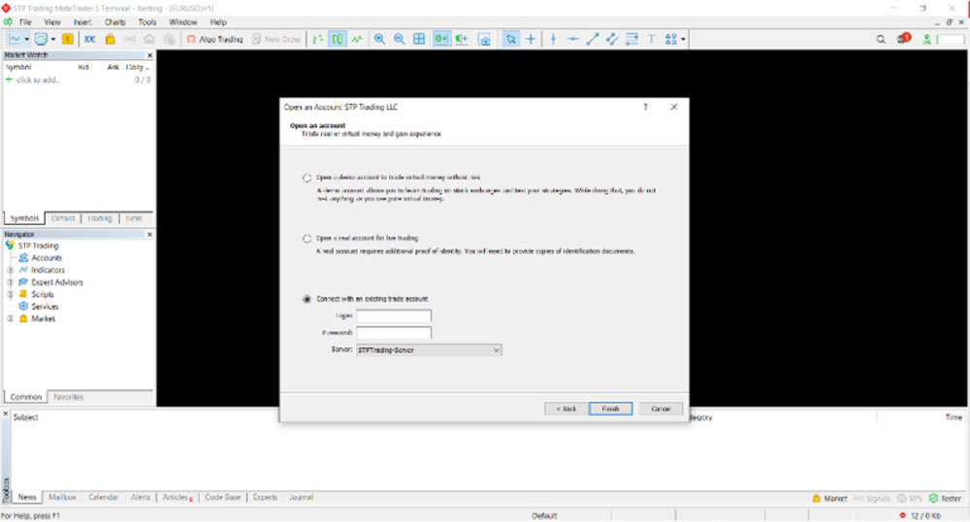Image resolution: width=970 pixels, height=522 pixels.
Task: Switch to the Mailbox tab in Toolbox
Action: (x=62, y=498)
